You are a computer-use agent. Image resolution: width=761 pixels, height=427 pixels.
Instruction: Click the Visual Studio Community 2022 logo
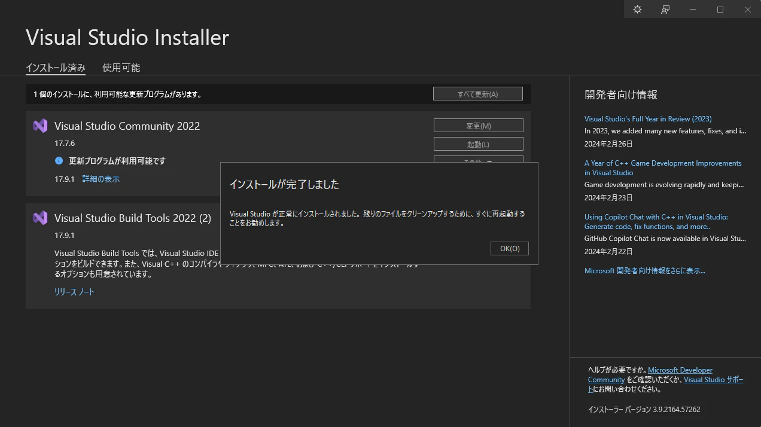point(40,126)
